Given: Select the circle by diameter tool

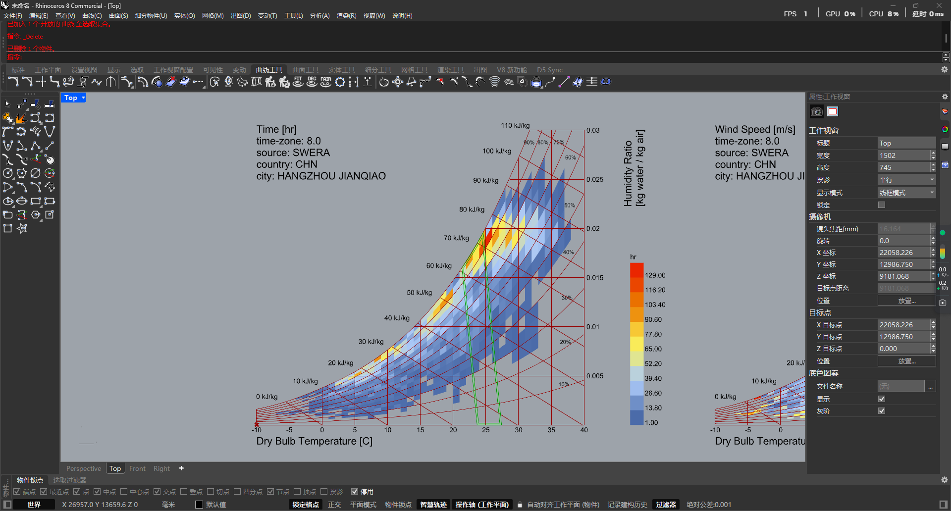Looking at the screenshot, I should click(x=35, y=173).
